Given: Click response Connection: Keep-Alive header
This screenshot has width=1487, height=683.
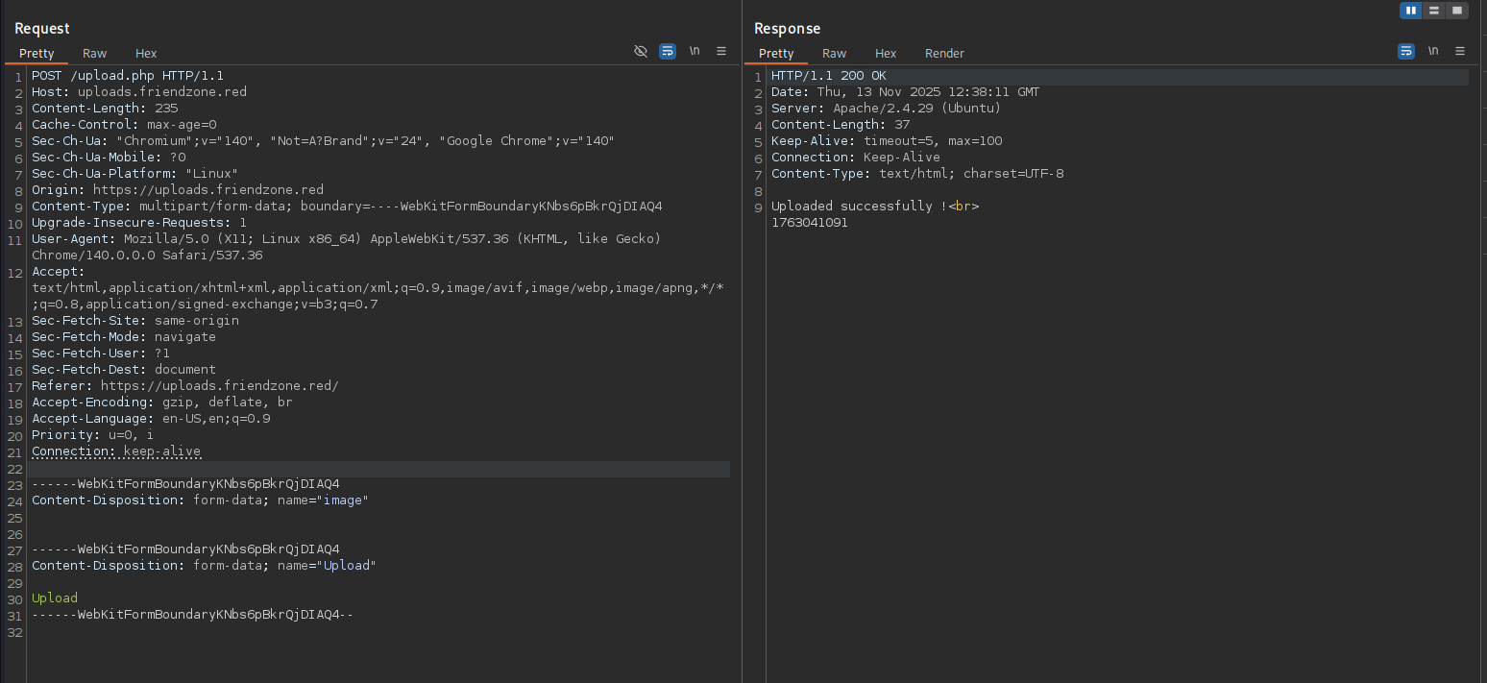Looking at the screenshot, I should tap(856, 158).
